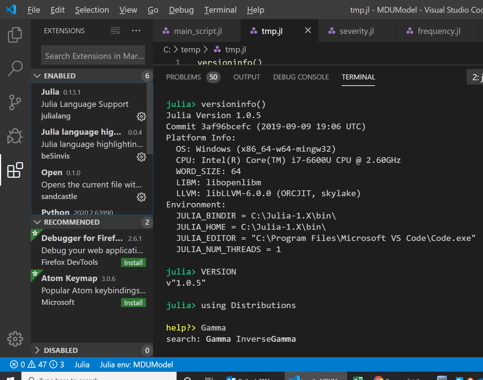The image size is (483, 380).
Task: Click the Julia icon on the main_script.jl tab
Action: pyautogui.click(x=166, y=31)
